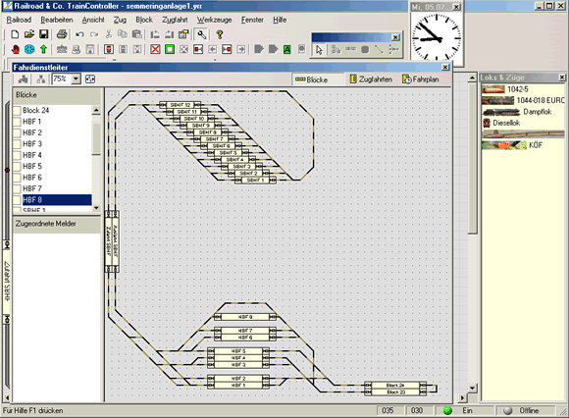Click the green up arrow icon
The image size is (569, 418).
[43, 49]
